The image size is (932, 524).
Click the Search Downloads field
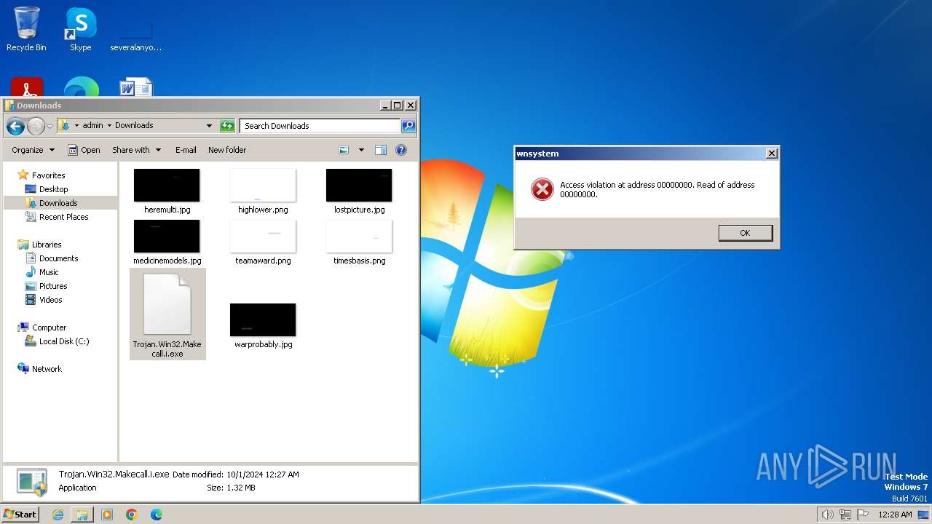[x=320, y=126]
